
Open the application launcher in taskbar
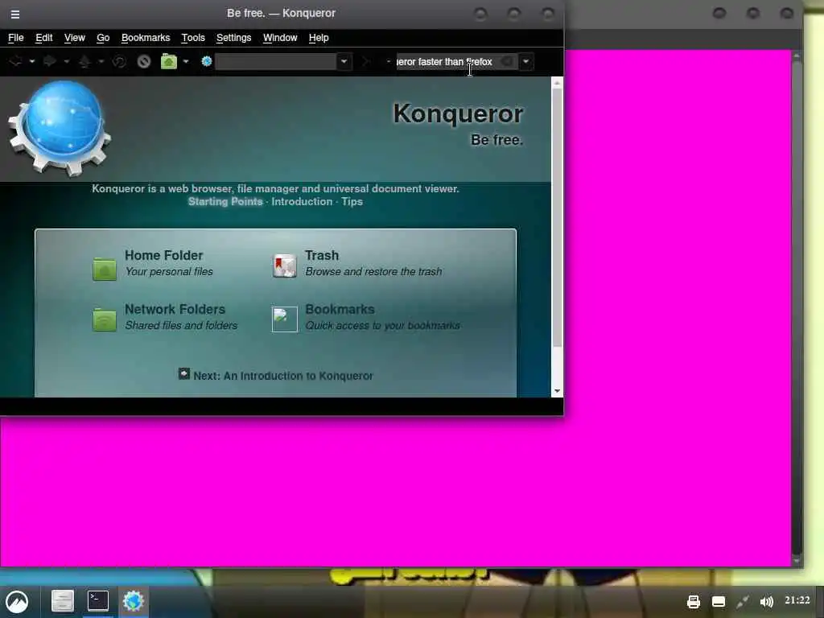(17, 602)
